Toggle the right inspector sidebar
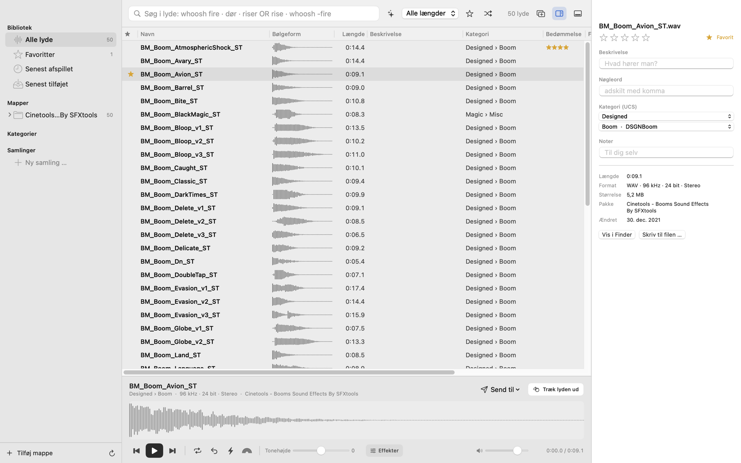 tap(559, 14)
